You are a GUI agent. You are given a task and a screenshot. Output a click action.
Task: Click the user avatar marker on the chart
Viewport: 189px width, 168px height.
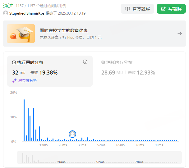click(72, 134)
